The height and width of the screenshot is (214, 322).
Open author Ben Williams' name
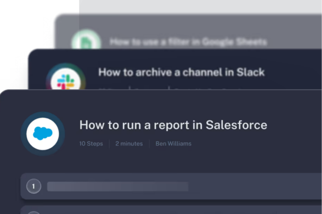coord(173,144)
